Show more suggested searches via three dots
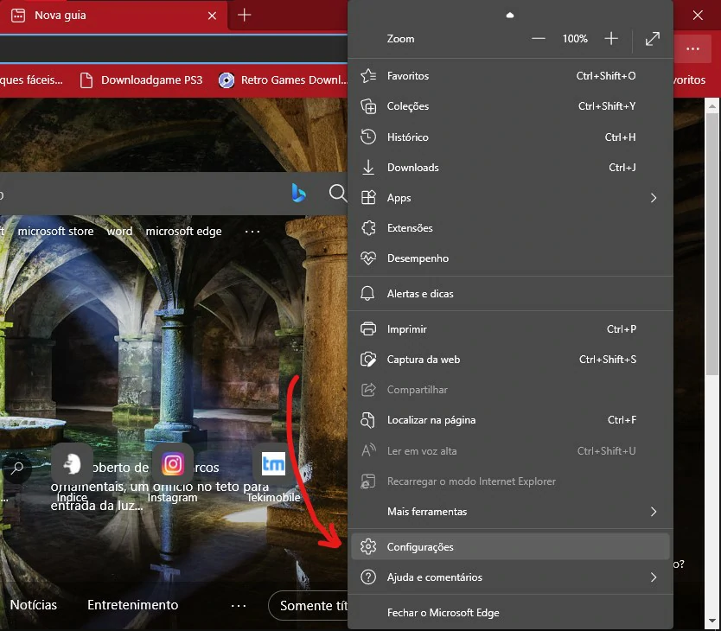721x631 pixels. [x=252, y=232]
